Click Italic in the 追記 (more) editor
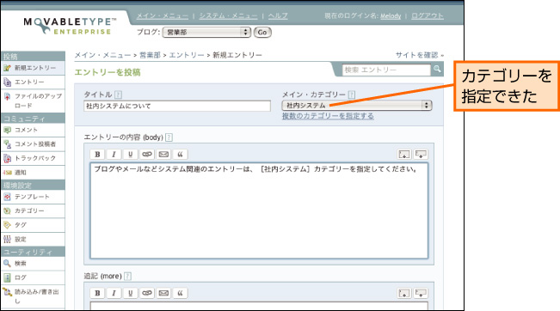Image resolution: width=560 pixels, height=311 pixels. [114, 293]
